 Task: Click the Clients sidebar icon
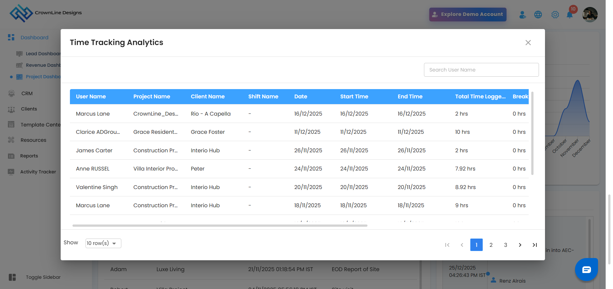point(11,109)
